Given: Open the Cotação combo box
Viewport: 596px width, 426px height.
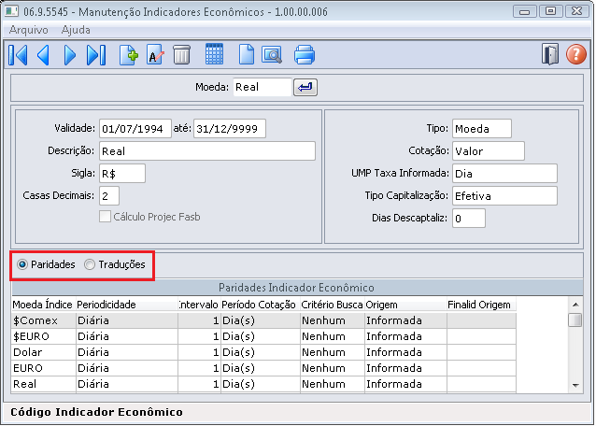Looking at the screenshot, I should (x=489, y=151).
